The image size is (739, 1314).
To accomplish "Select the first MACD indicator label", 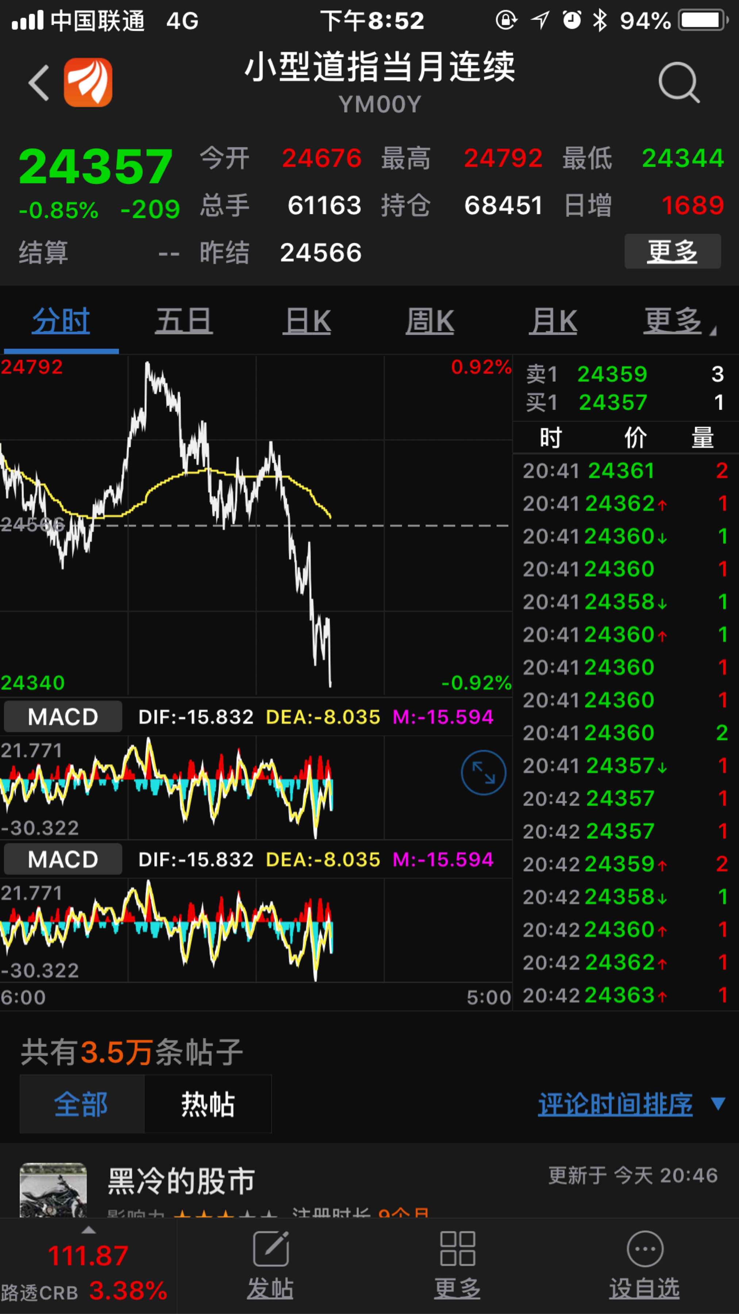I will click(63, 717).
